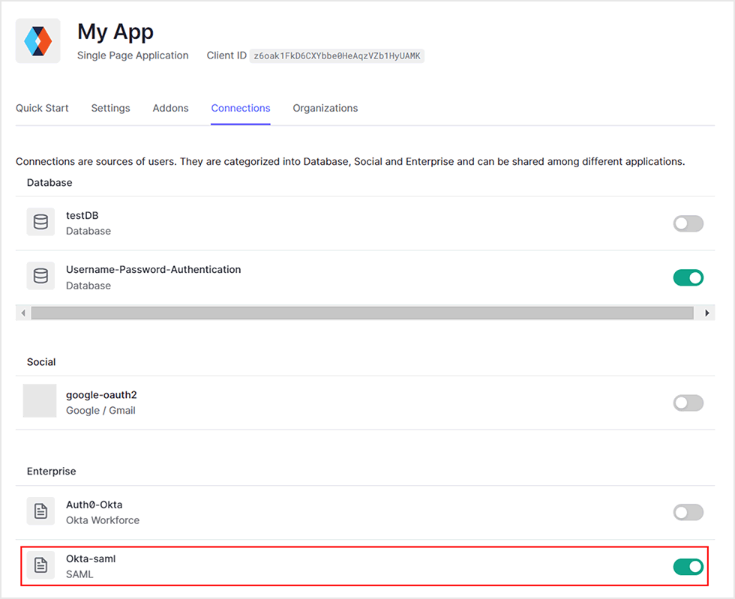Open the Okta-saml connection name

coord(91,559)
